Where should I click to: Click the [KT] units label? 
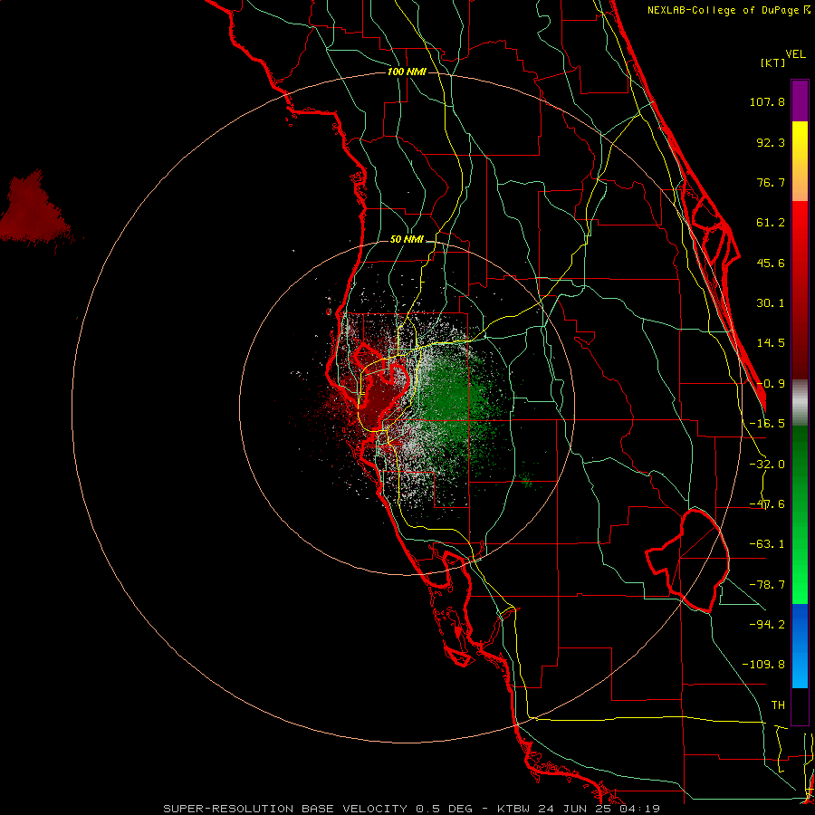[772, 62]
